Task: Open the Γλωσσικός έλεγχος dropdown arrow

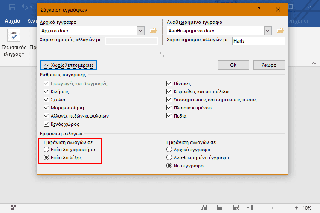Action: coord(23,55)
